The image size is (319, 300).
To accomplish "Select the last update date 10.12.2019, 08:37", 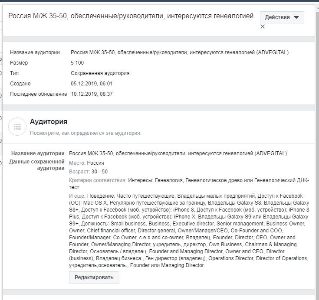I will (92, 94).
